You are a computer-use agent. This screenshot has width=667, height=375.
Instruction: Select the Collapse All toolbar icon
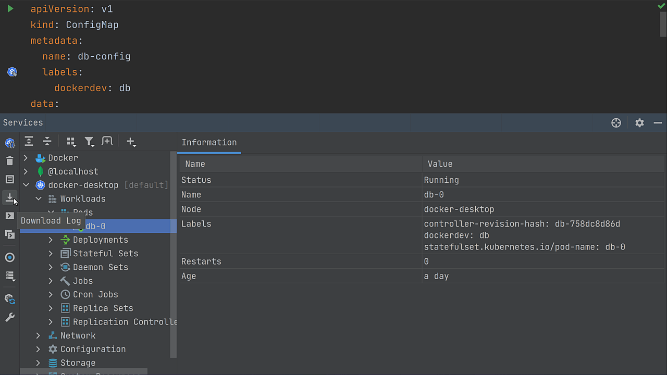click(47, 141)
